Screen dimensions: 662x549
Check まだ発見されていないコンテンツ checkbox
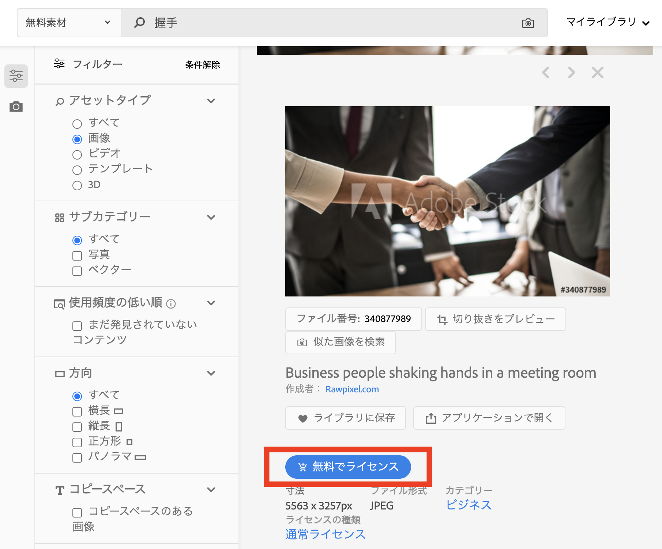click(77, 326)
